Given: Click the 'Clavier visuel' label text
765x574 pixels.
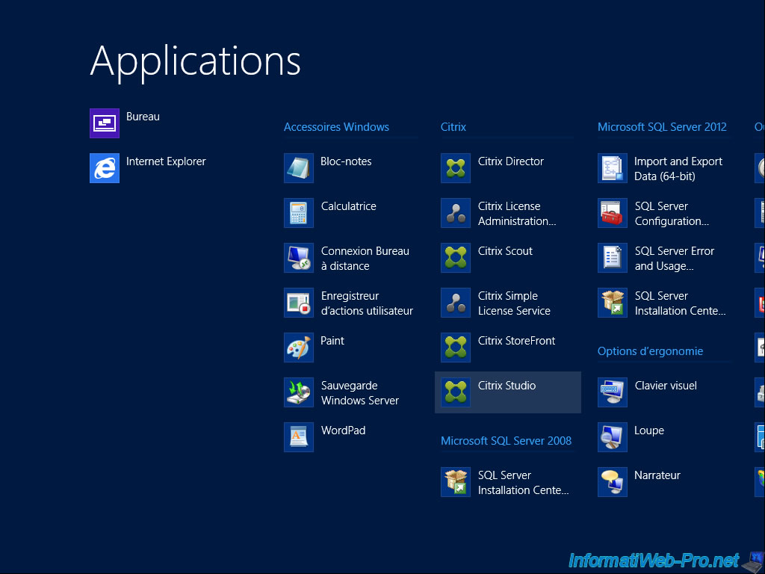Looking at the screenshot, I should (666, 386).
